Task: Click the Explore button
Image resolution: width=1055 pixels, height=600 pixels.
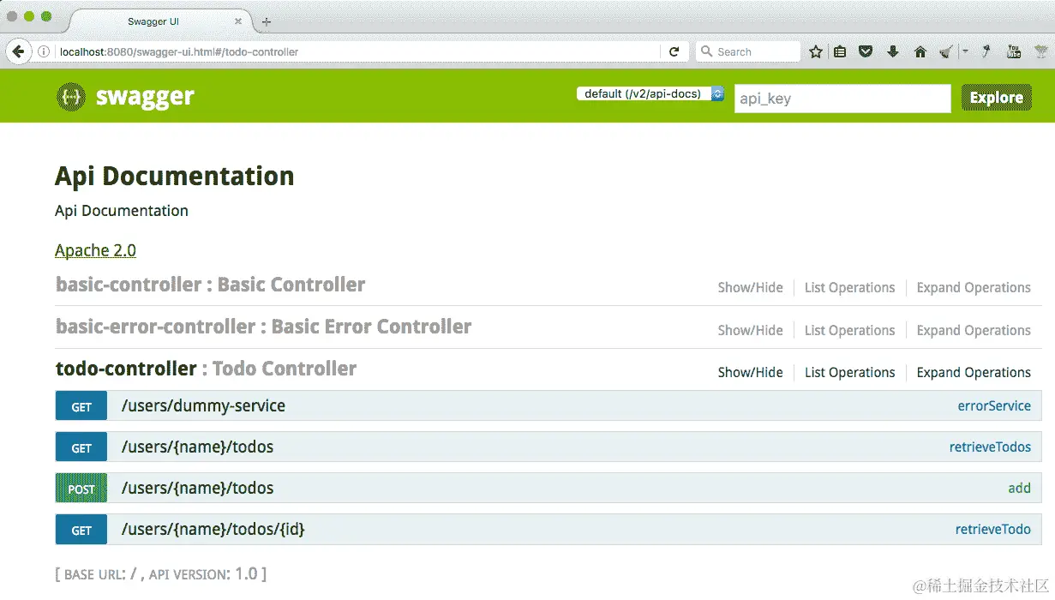Action: coord(996,98)
